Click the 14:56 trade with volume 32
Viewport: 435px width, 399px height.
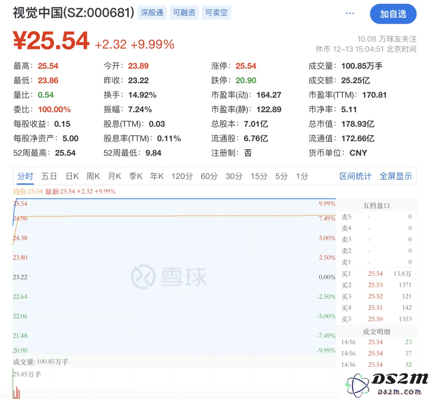coord(376,365)
